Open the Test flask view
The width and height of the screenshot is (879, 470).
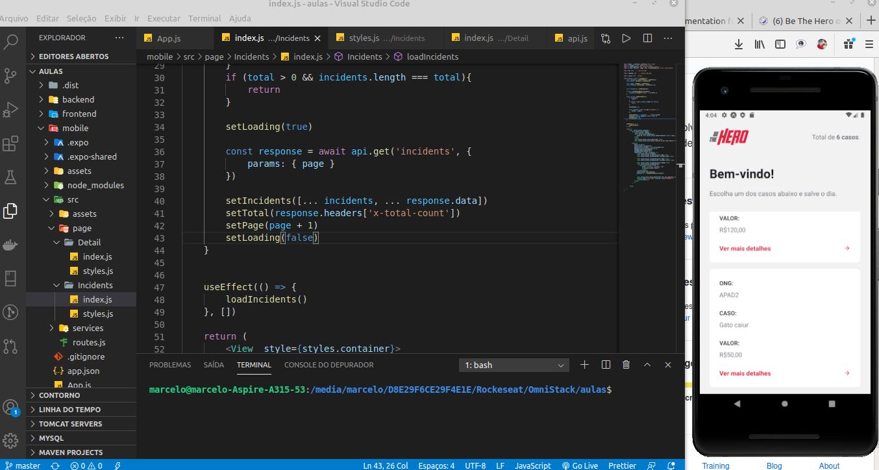[10, 177]
